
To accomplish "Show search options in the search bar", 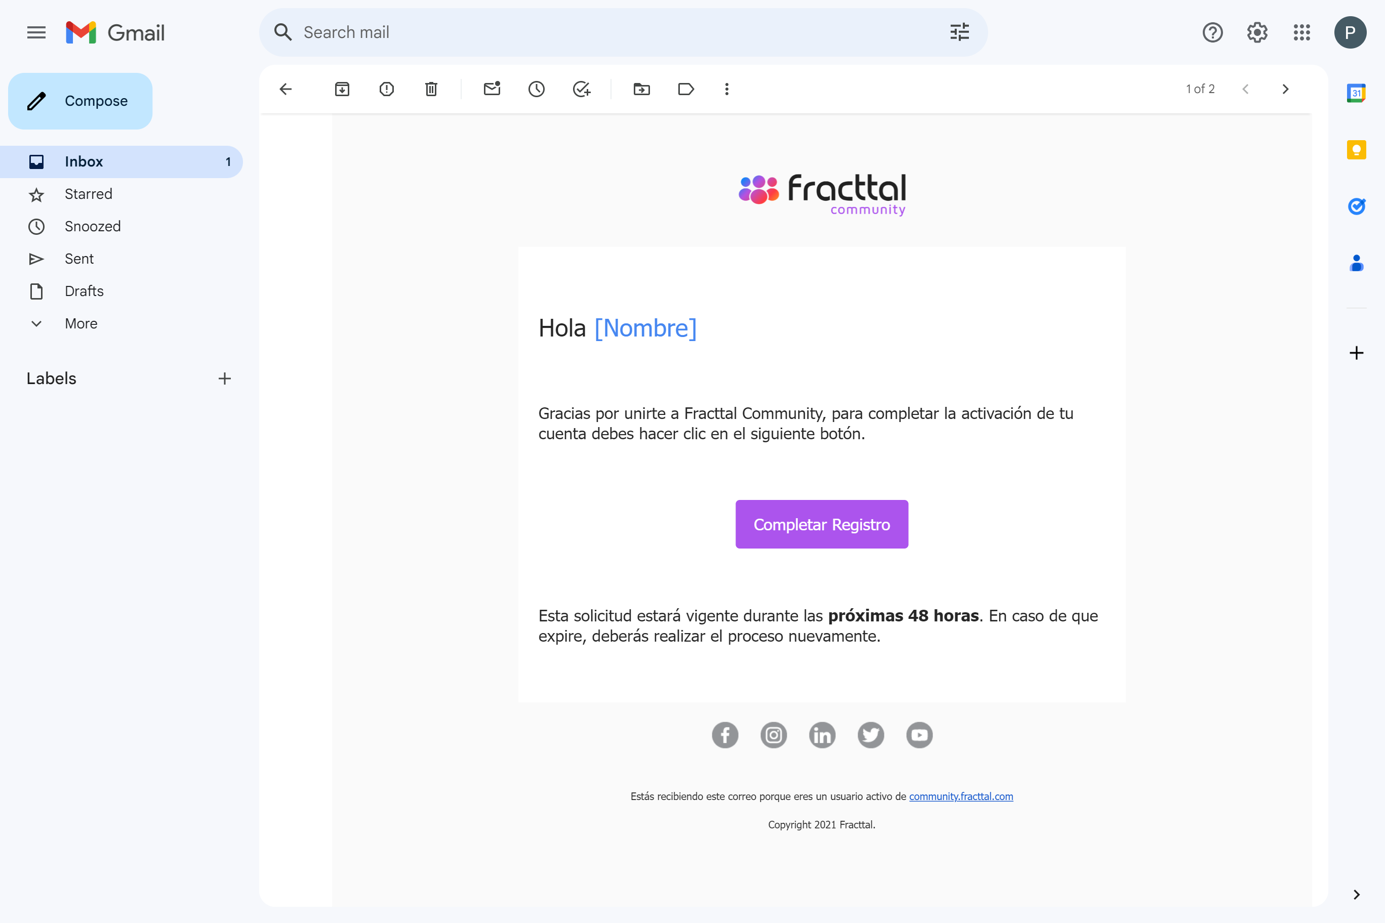I will pos(959,32).
